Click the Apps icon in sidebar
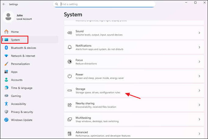208x139 pixels. (x=6, y=71)
